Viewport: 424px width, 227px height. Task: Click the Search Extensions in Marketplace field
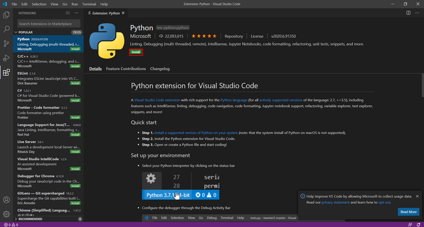click(x=49, y=24)
